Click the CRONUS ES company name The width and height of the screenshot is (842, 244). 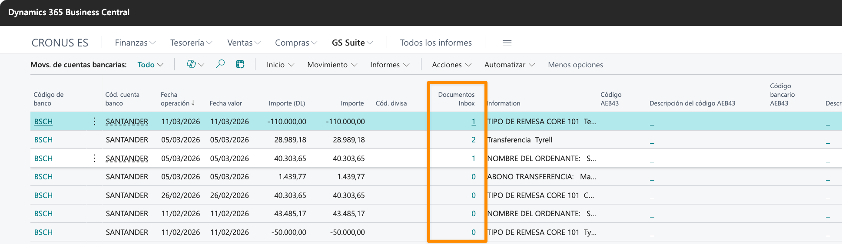point(60,43)
